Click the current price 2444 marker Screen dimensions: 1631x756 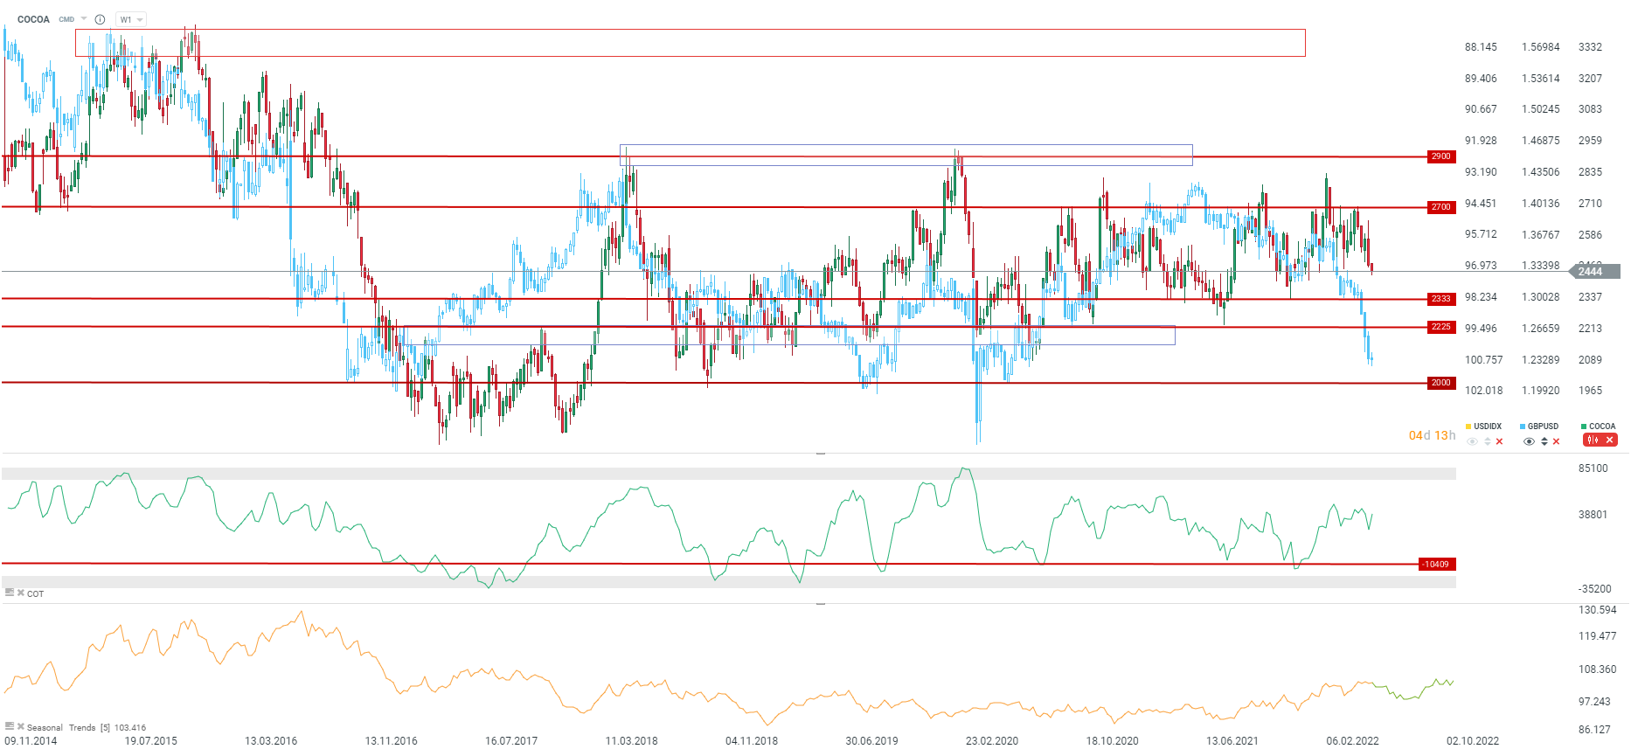1595,272
